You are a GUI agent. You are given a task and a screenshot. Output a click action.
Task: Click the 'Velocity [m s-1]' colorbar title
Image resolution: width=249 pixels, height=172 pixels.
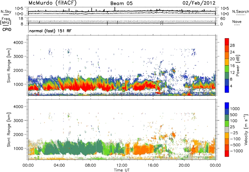coord(246,129)
